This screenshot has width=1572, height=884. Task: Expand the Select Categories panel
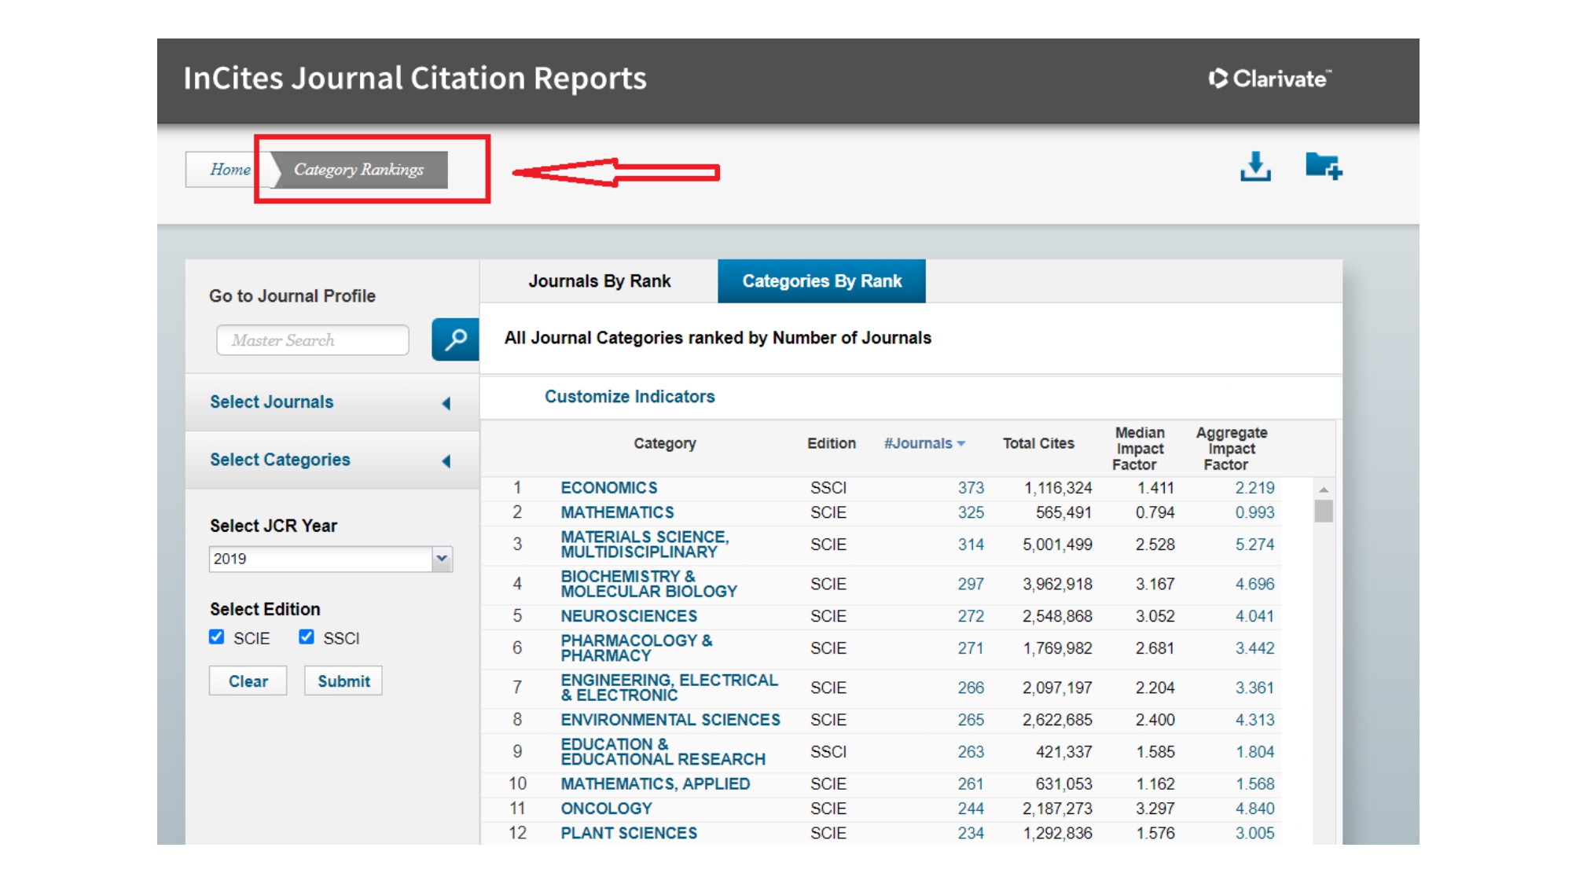332,460
